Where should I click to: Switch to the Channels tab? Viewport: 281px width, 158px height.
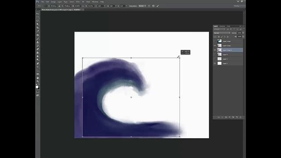[x=222, y=26]
